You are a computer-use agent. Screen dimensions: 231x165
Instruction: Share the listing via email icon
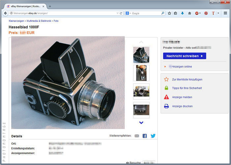click(137, 136)
